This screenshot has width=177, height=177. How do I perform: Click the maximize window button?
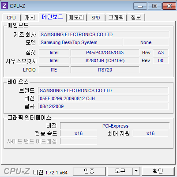[x=154, y=6]
